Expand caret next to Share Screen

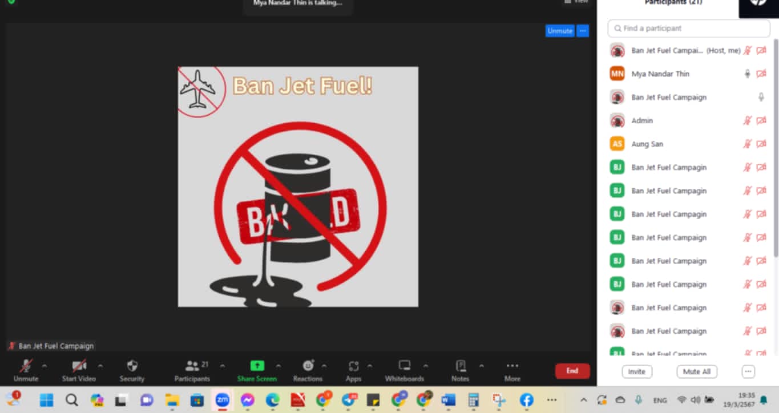click(x=278, y=366)
